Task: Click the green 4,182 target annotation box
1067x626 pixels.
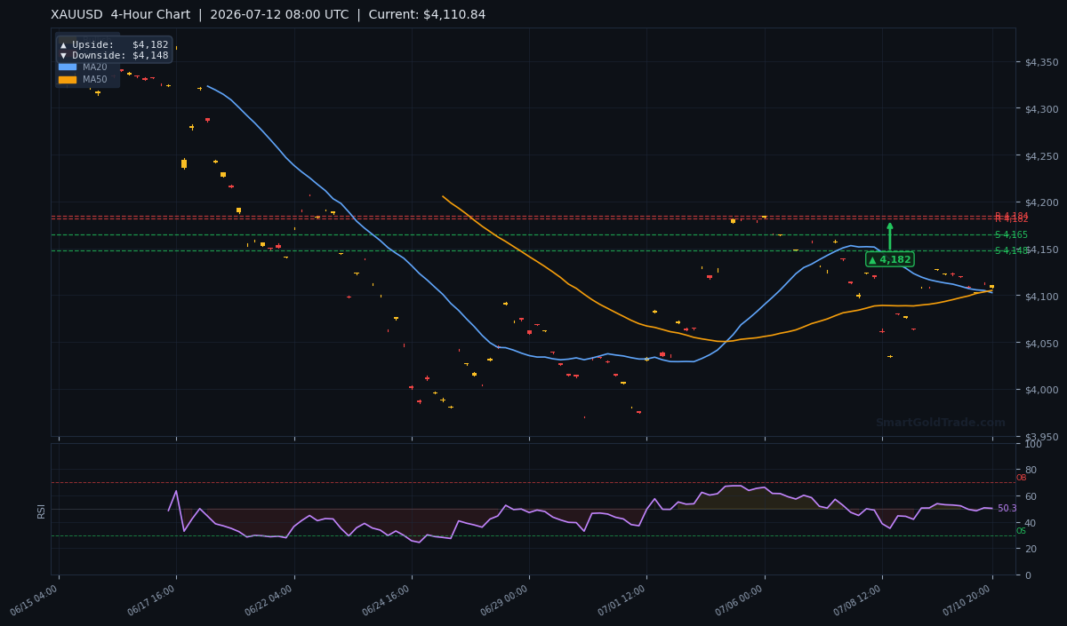Action: 889,259
